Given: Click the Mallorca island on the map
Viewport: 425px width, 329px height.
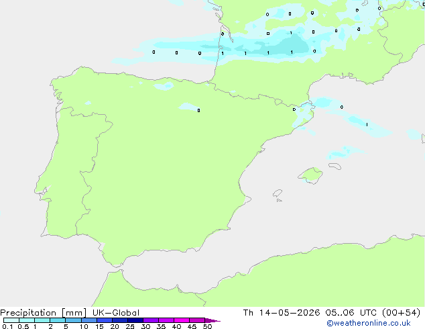Looking at the screenshot, I should (310, 175).
